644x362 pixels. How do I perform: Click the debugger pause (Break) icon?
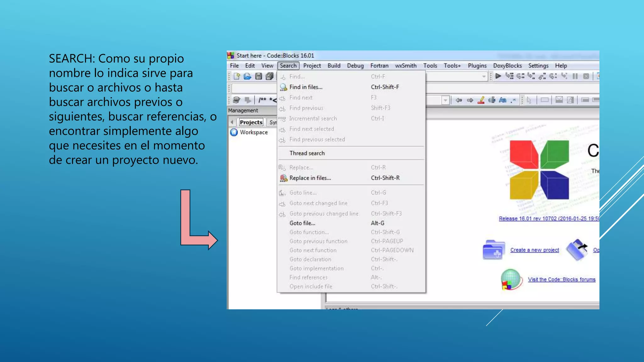coord(575,76)
